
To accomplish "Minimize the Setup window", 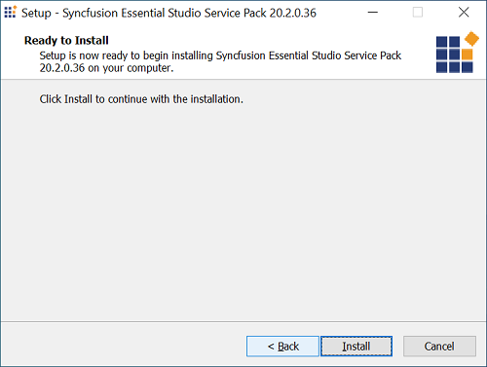I will coord(373,13).
